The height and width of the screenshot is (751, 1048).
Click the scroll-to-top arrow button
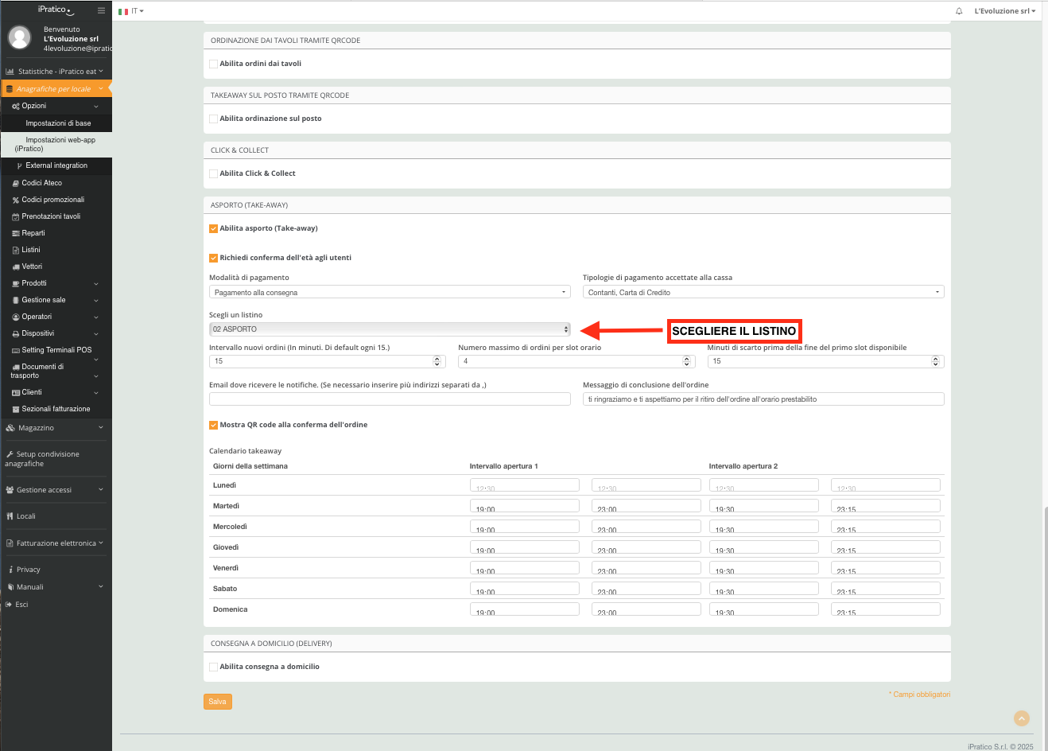1022,718
